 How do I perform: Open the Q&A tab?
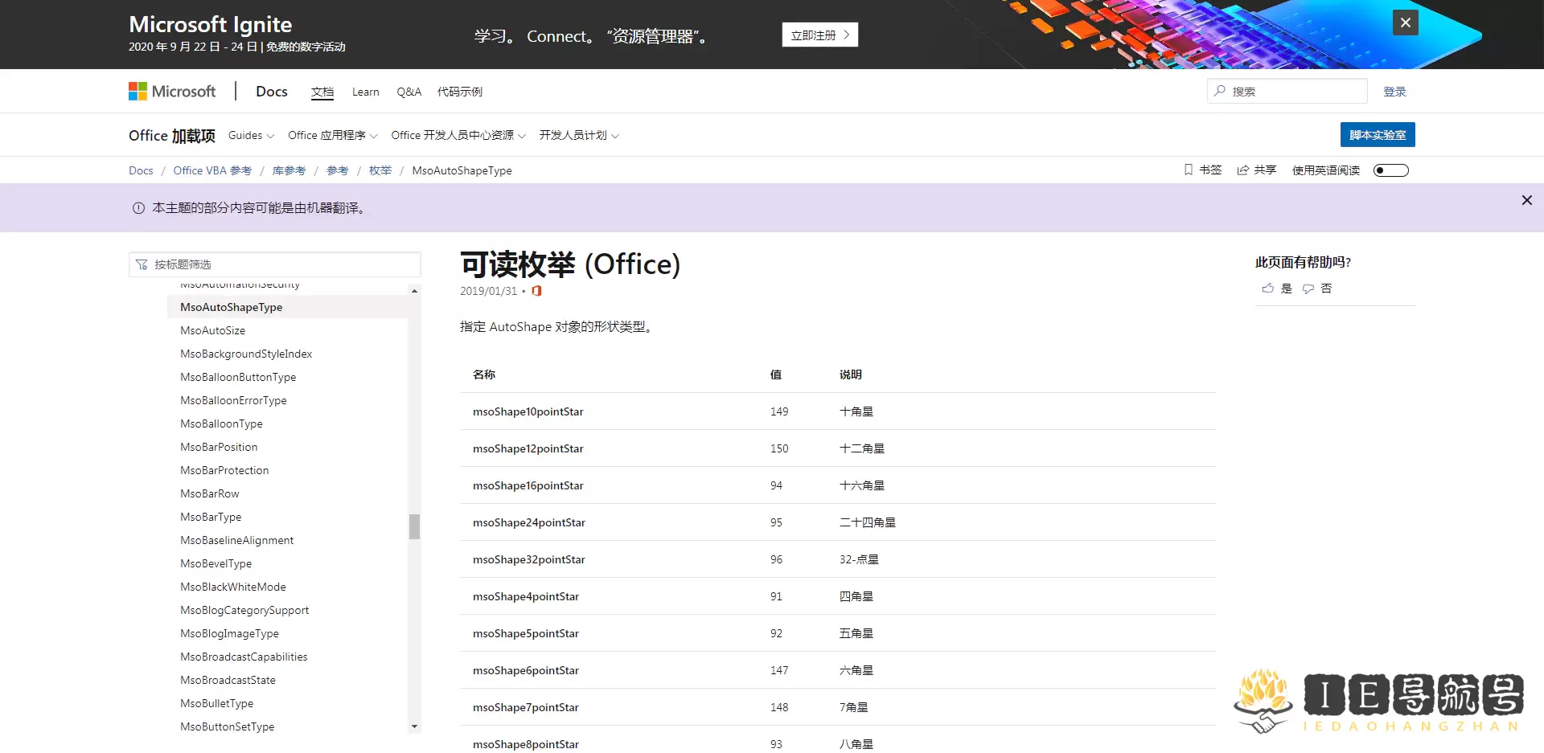(409, 92)
